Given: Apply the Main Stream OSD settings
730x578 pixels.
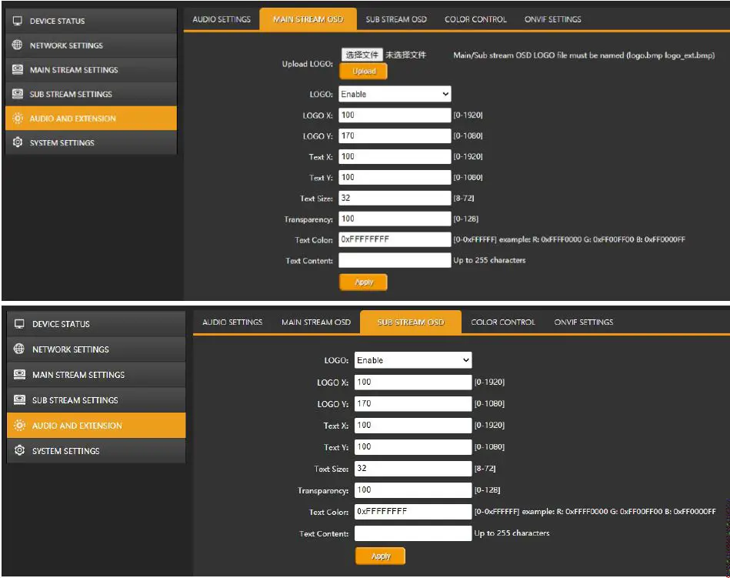Looking at the screenshot, I should (362, 282).
